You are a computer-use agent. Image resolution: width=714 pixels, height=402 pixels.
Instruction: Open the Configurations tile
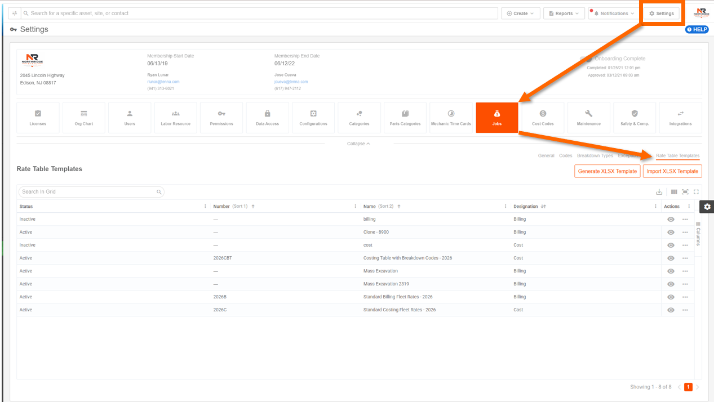click(x=313, y=118)
